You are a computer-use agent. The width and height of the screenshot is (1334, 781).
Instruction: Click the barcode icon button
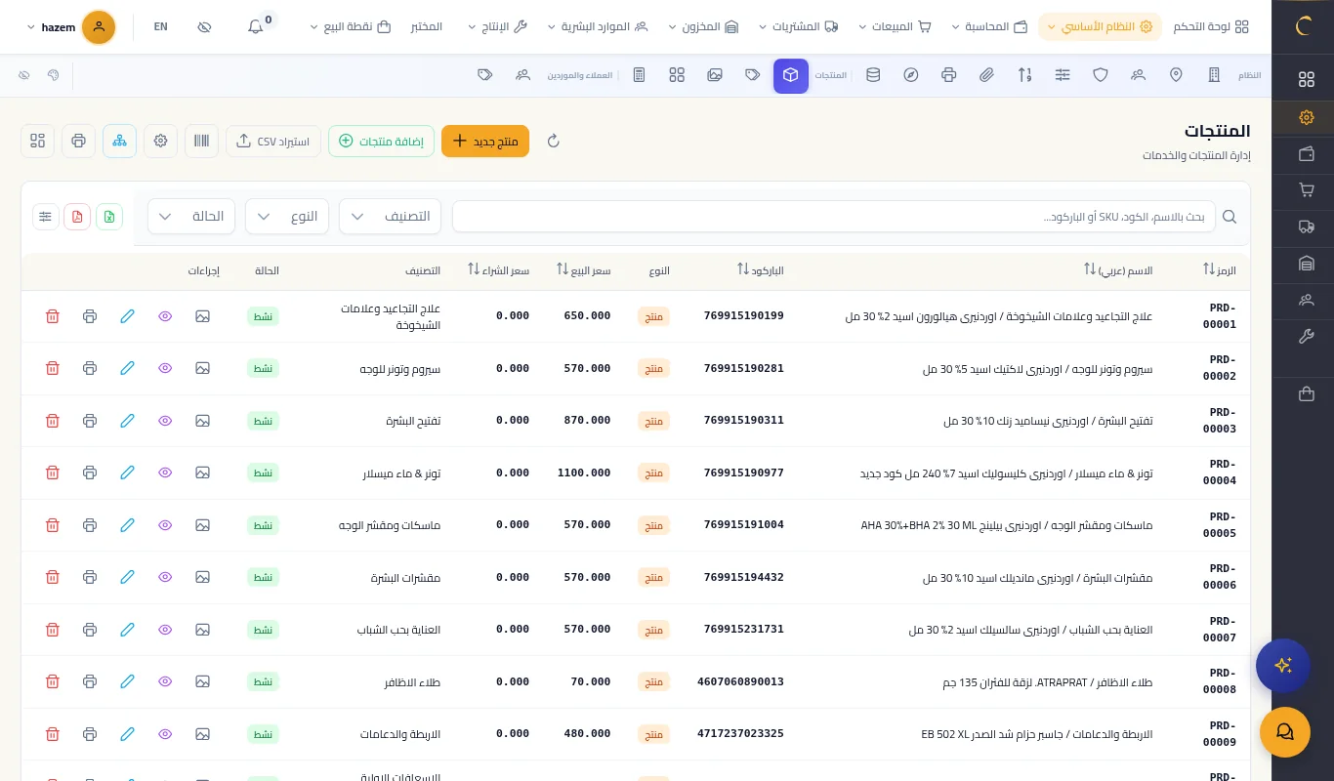(x=201, y=141)
